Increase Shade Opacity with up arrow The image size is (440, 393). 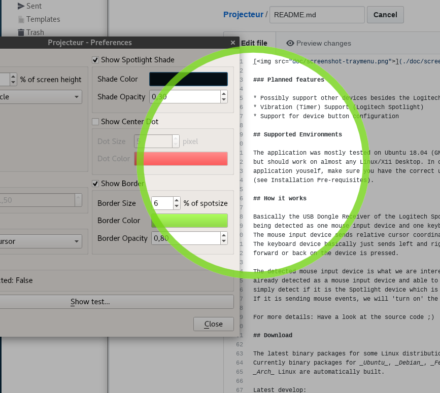224,94
